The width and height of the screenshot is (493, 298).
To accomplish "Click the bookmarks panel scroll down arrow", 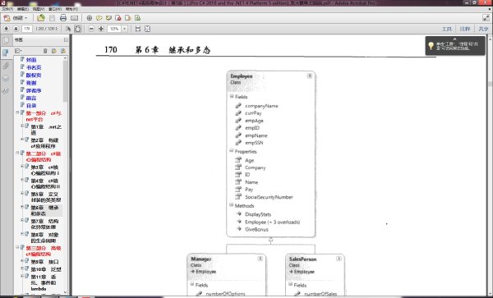I will pyautogui.click(x=66, y=292).
